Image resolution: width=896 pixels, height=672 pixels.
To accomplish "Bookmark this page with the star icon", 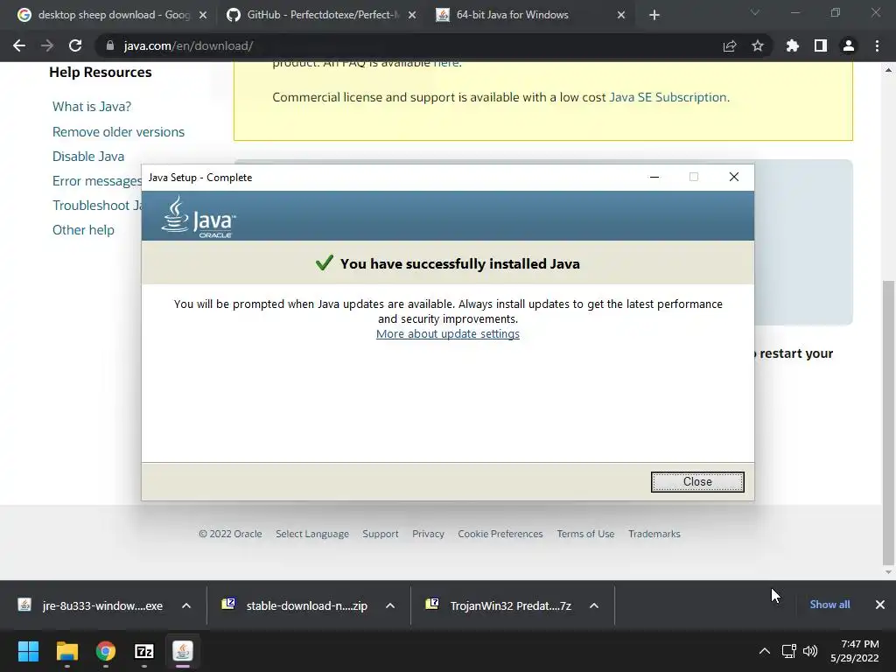I will [758, 45].
